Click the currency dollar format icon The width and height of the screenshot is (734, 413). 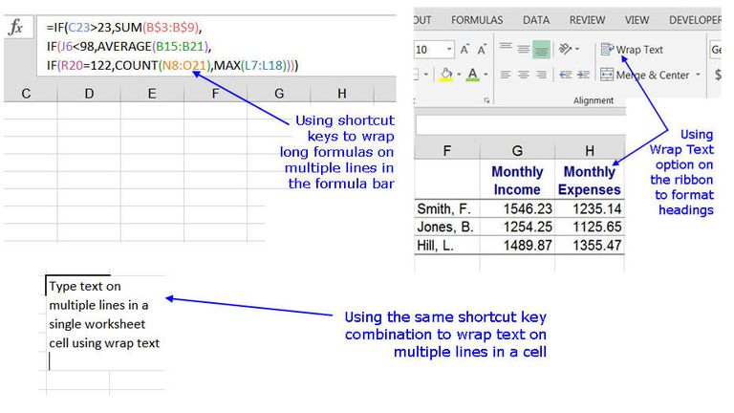click(718, 75)
